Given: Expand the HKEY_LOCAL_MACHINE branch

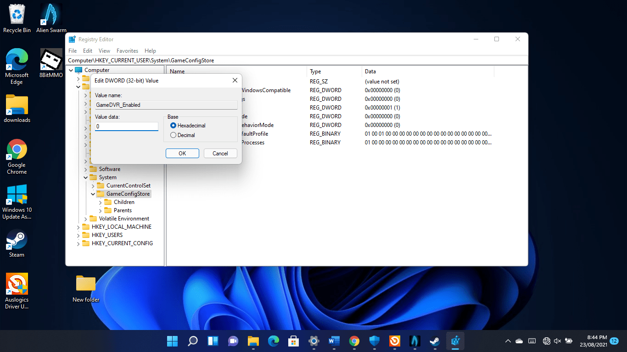Looking at the screenshot, I should click(78, 226).
